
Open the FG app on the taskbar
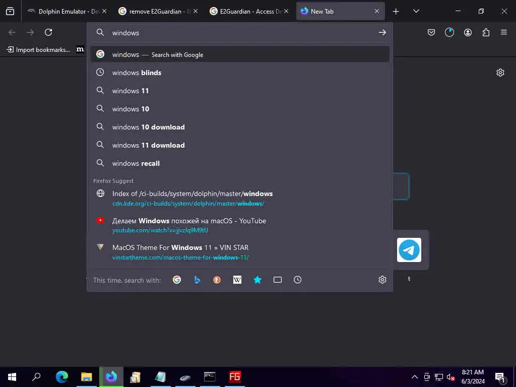pos(235,377)
